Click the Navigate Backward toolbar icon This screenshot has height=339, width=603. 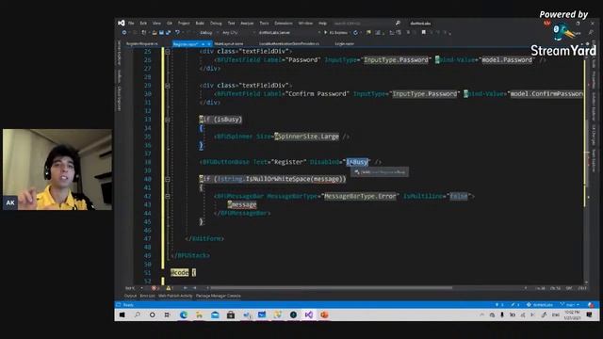click(124, 33)
